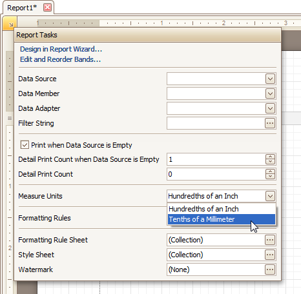The height and width of the screenshot is (294, 301).
Task: Open the Formatting Rule Sheet collection editor
Action: pyautogui.click(x=270, y=240)
